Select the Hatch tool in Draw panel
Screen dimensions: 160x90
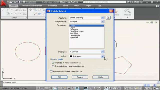pyautogui.click(x=25, y=13)
